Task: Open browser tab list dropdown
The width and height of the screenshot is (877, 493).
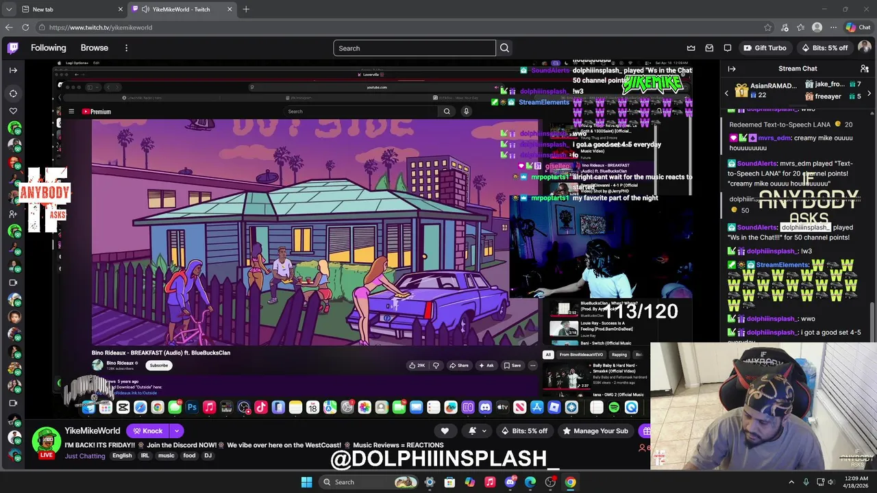Action: [9, 9]
